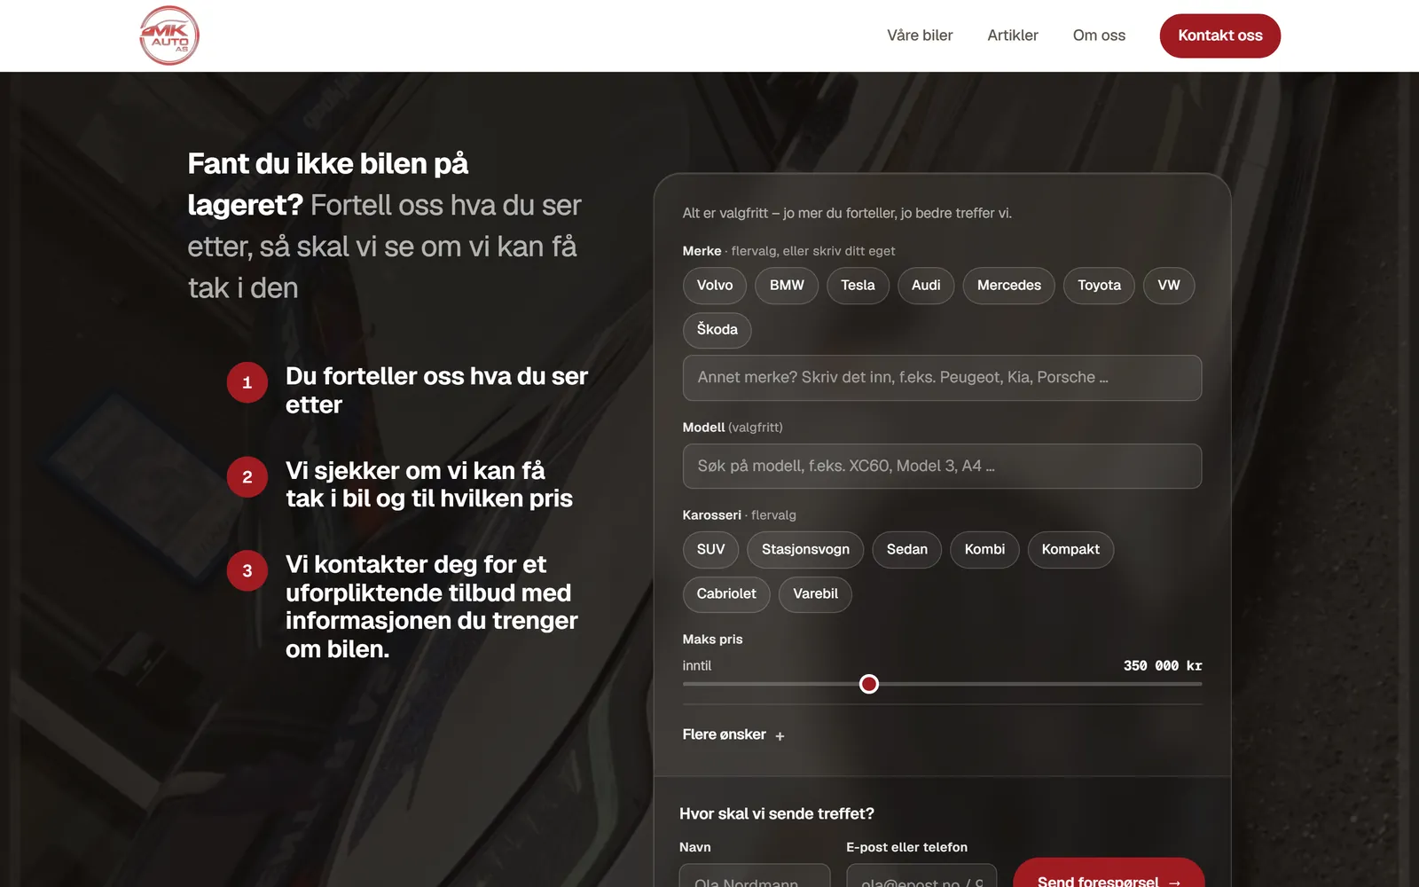
Task: Click the Navn input field
Action: click(755, 875)
